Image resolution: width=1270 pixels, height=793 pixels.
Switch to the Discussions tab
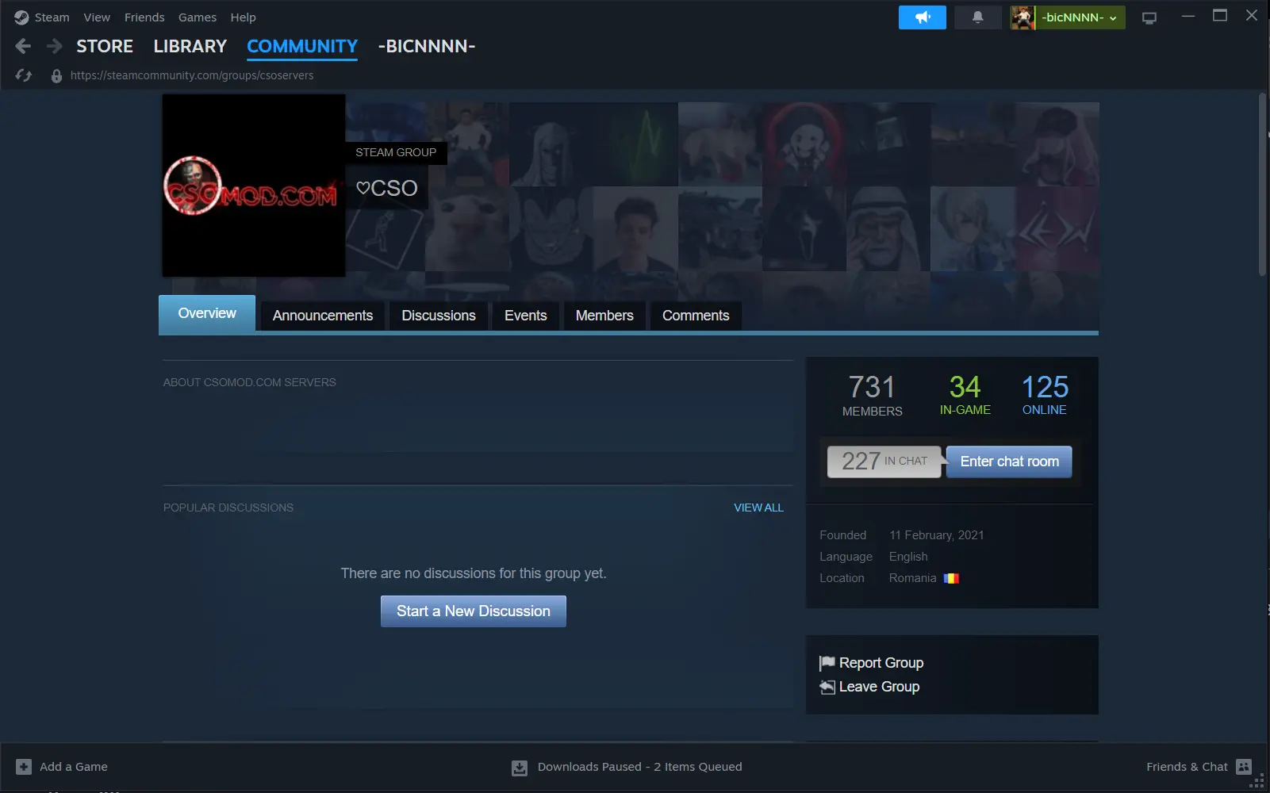[439, 316]
